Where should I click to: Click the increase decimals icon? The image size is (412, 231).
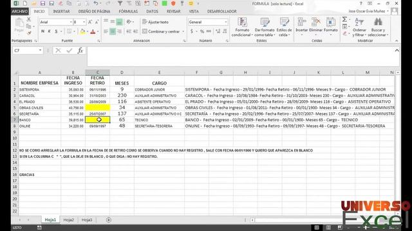218,31
